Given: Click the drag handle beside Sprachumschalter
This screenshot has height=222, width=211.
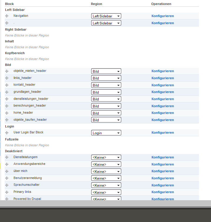Looking at the screenshot, I should point(7,185).
